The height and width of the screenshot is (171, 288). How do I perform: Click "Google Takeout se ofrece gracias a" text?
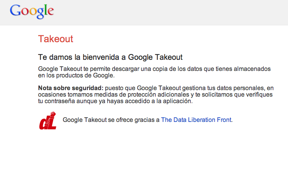(111, 120)
